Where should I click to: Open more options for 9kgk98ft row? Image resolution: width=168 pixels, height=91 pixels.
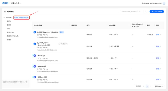pos(161,34)
